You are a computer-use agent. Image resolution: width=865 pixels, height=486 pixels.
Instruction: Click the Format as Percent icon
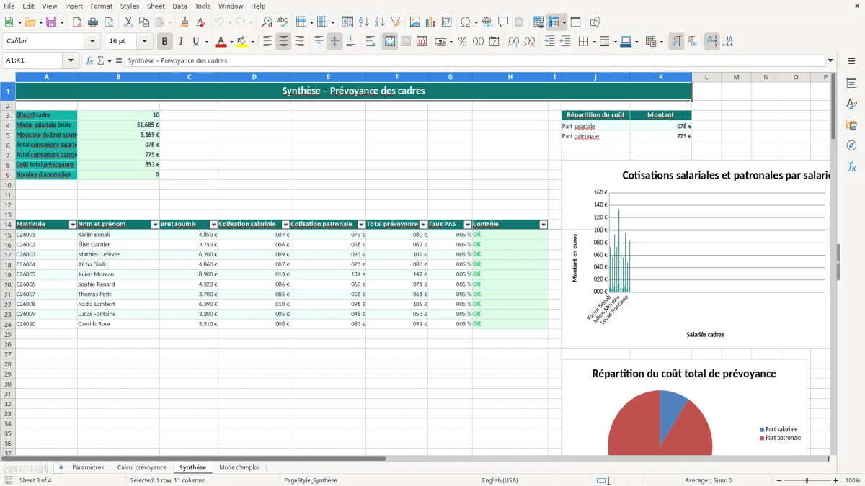[x=463, y=42]
